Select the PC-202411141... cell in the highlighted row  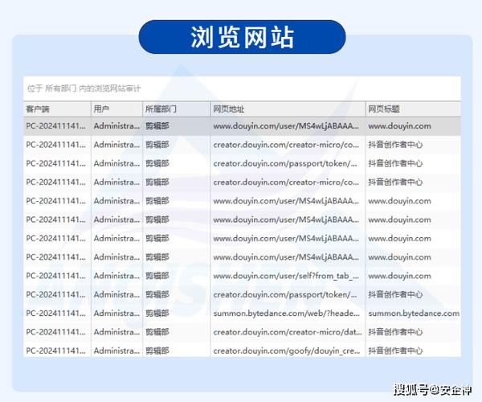[56, 126]
